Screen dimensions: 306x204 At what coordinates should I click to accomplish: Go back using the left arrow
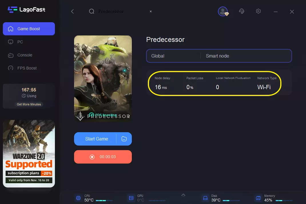(x=72, y=11)
